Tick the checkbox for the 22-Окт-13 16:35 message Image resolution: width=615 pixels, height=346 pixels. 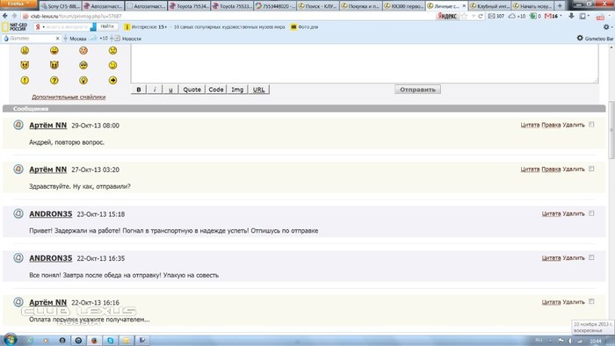[x=591, y=257]
